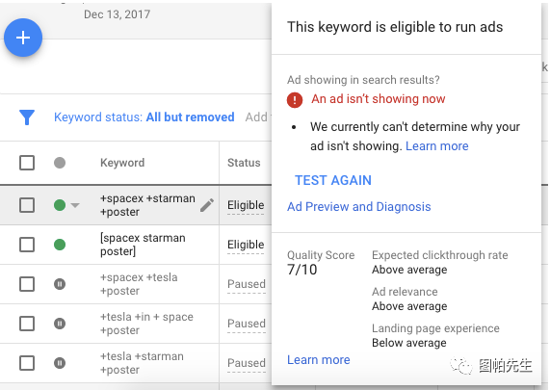Check the box for +spacex +starman +poster
Image resolution: width=550 pixels, height=390 pixels.
(x=27, y=205)
